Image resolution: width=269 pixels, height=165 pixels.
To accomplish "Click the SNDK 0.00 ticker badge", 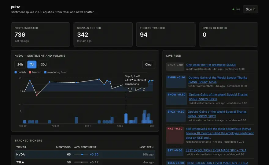I will [x=175, y=67].
